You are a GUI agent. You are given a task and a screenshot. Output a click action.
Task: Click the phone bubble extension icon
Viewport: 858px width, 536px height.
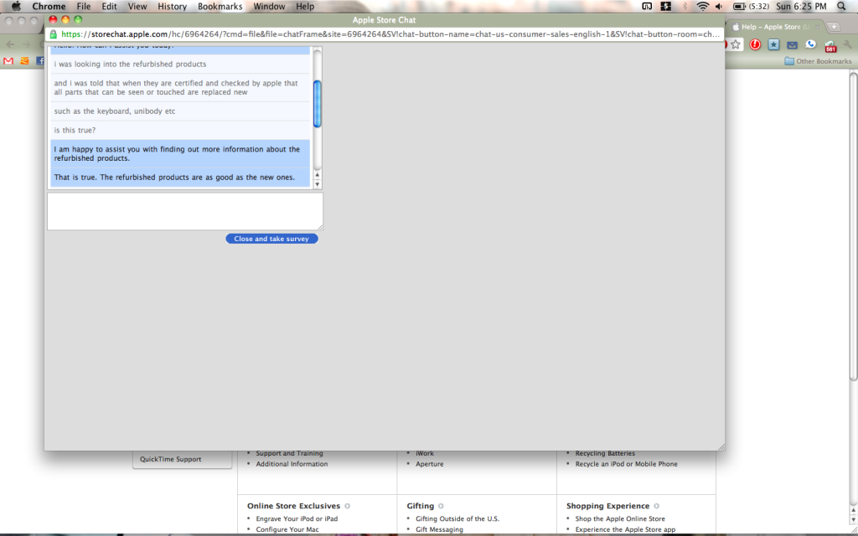(810, 44)
